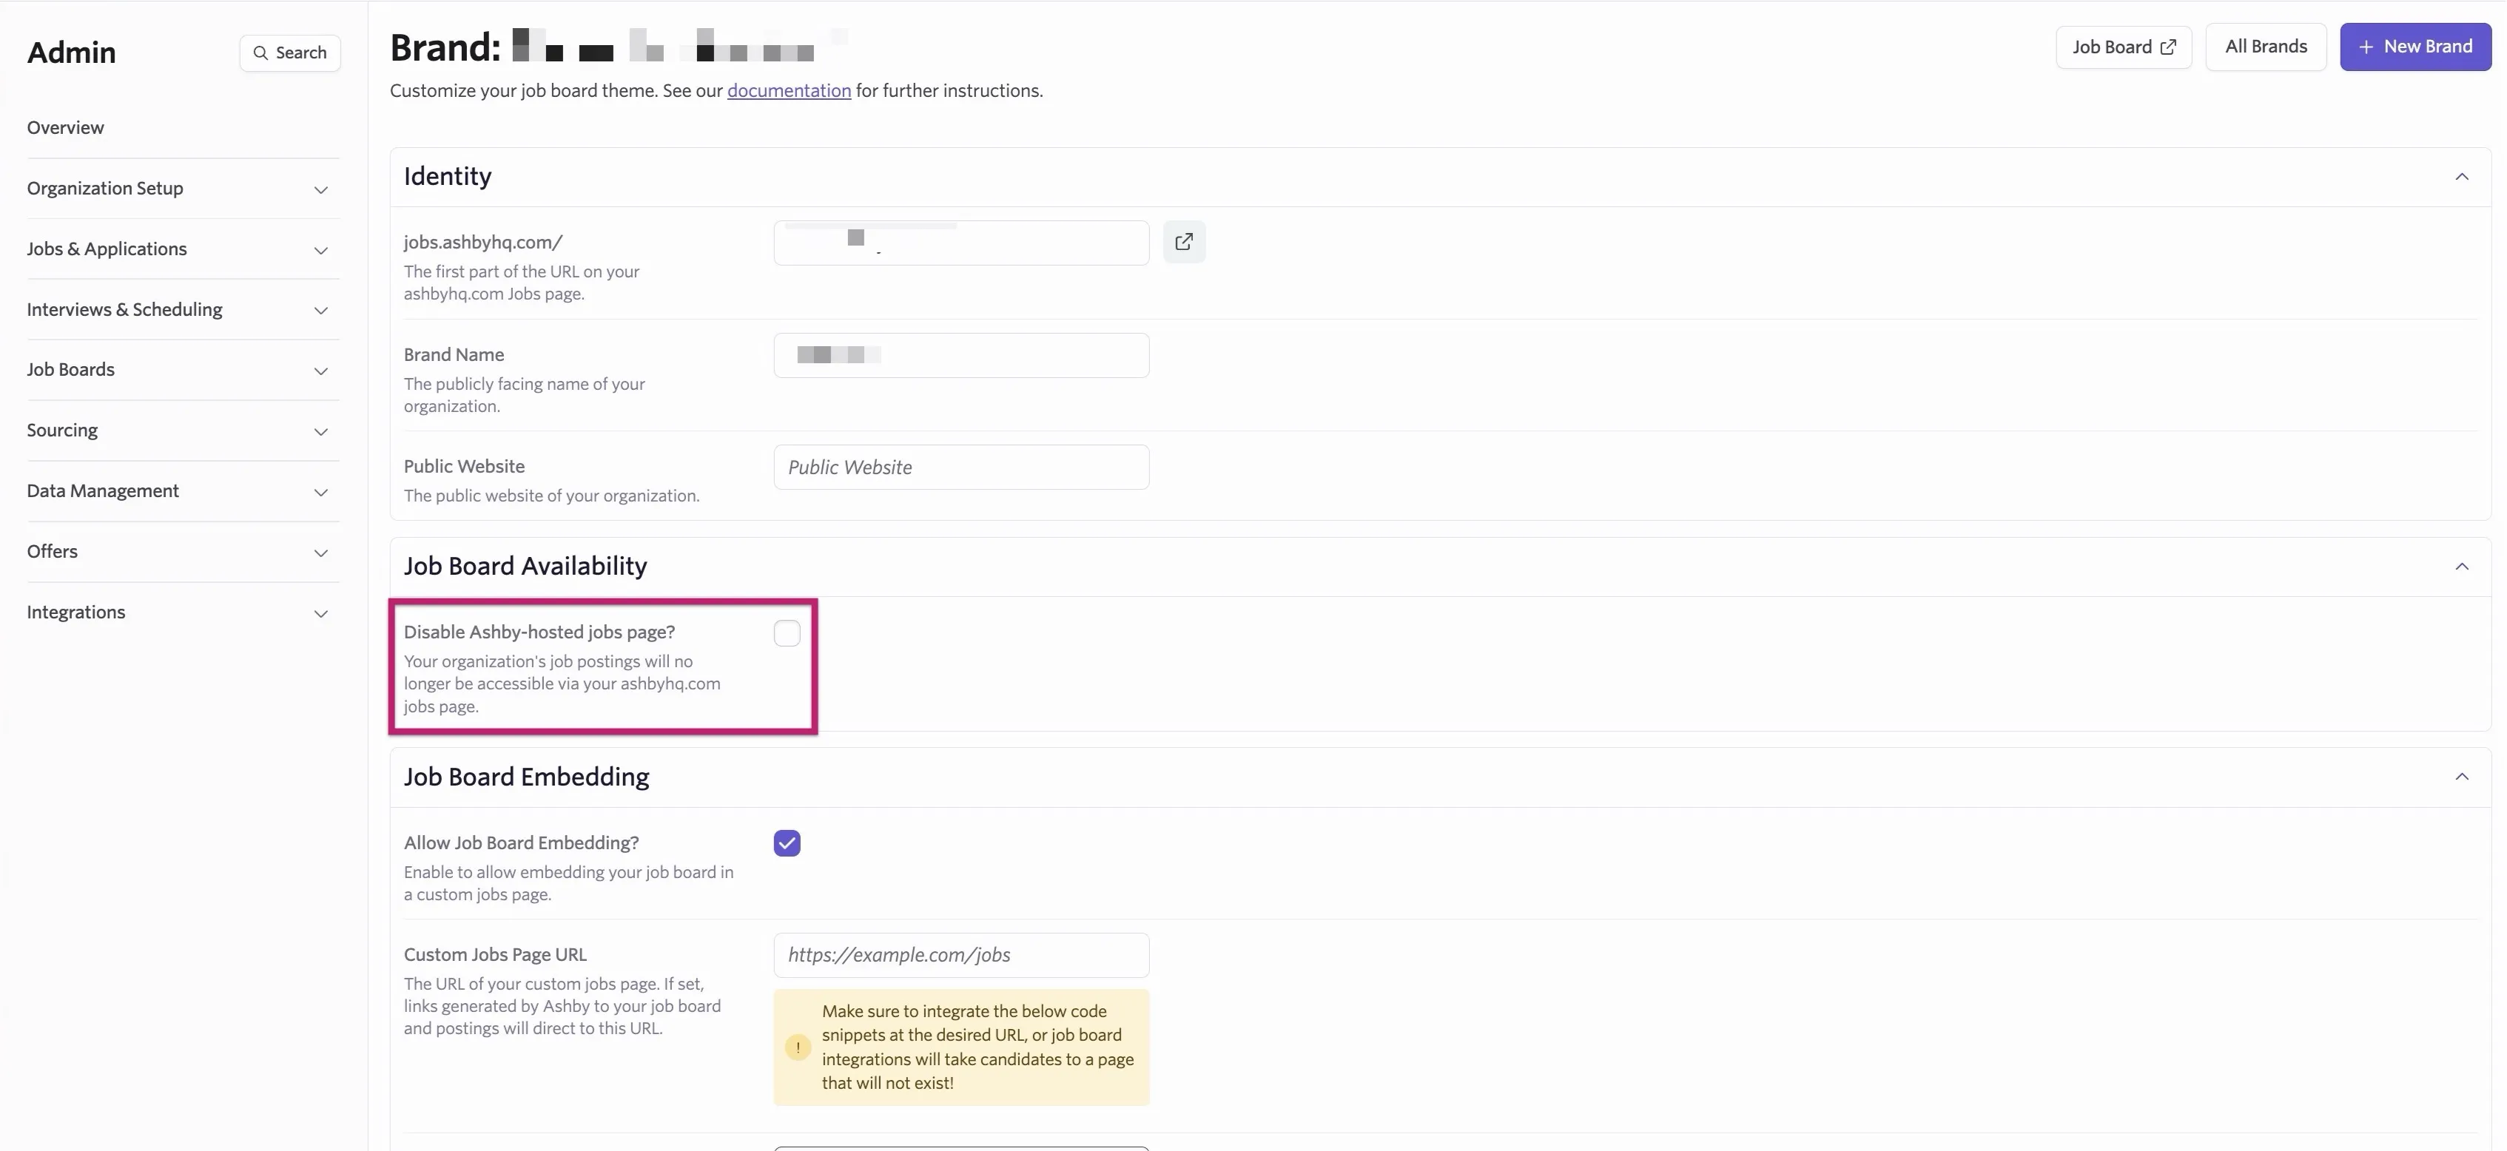Collapse Job Board Embedding panel

(x=2461, y=777)
